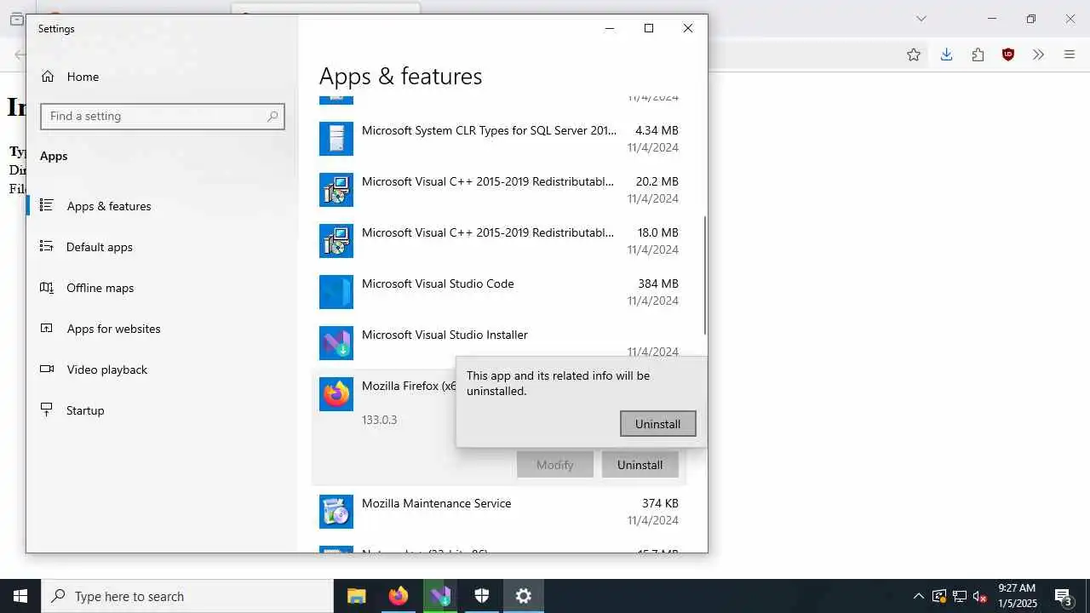Click the Video playback camera icon
Viewport: 1090px width, 613px height.
pyautogui.click(x=47, y=369)
